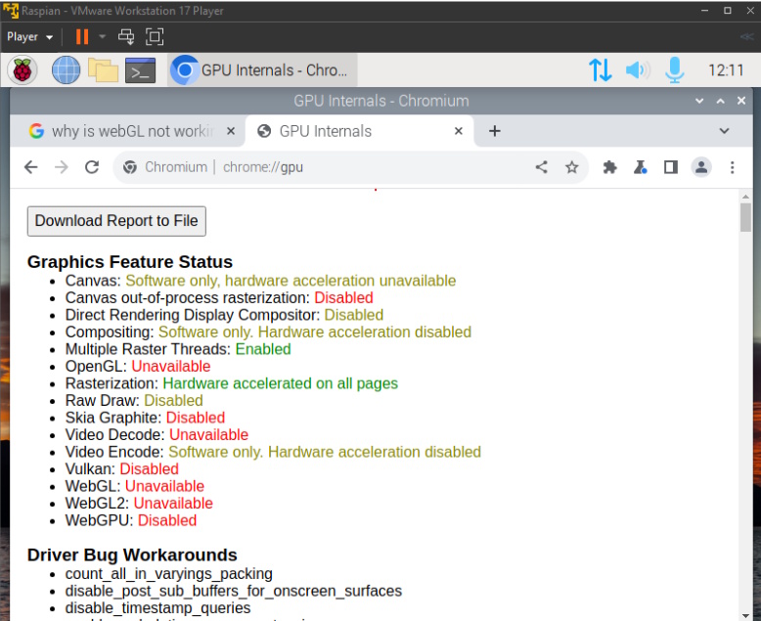Open the Chromium extensions puzzle icon
Screen dimensions: 761x621
[609, 167]
